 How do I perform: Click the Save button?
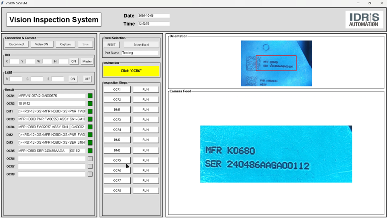86,44
